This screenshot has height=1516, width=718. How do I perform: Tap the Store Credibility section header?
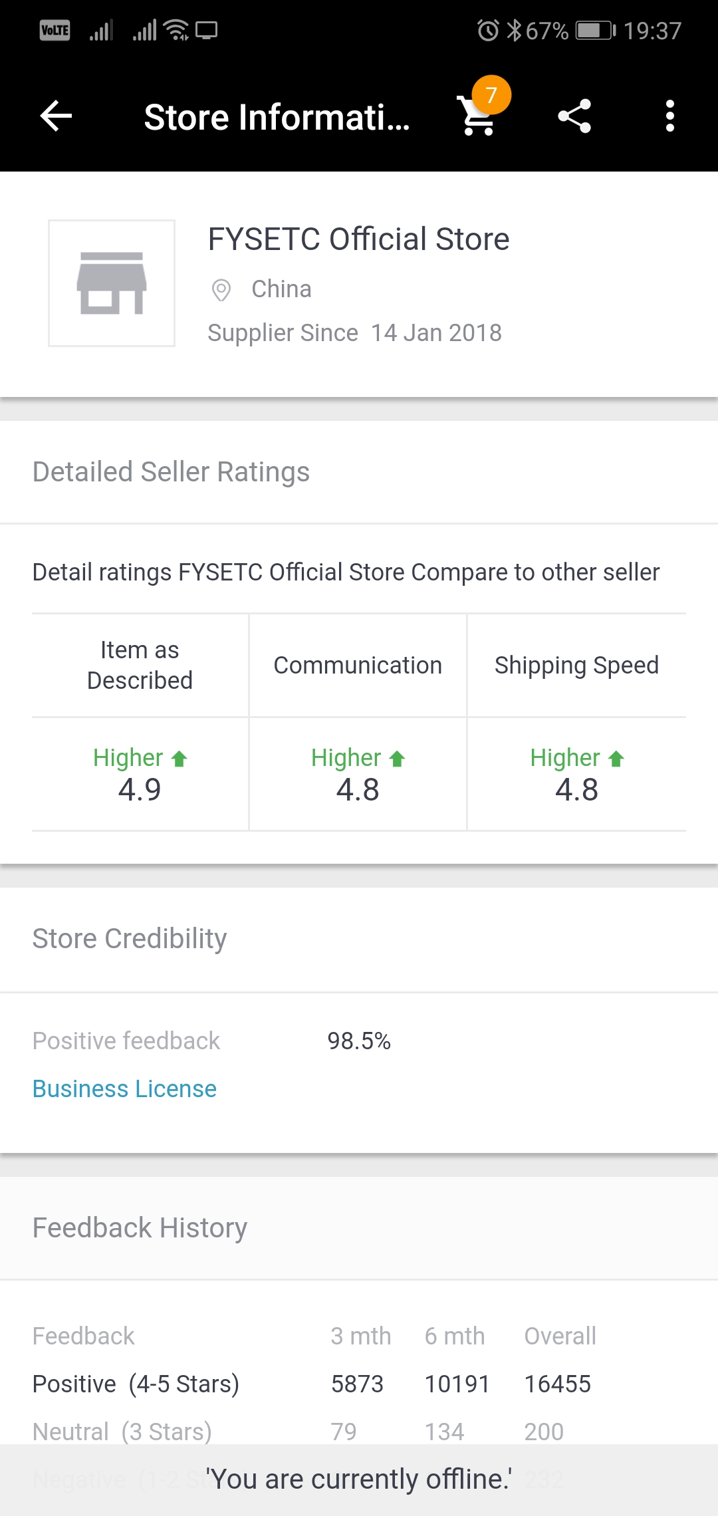130,939
